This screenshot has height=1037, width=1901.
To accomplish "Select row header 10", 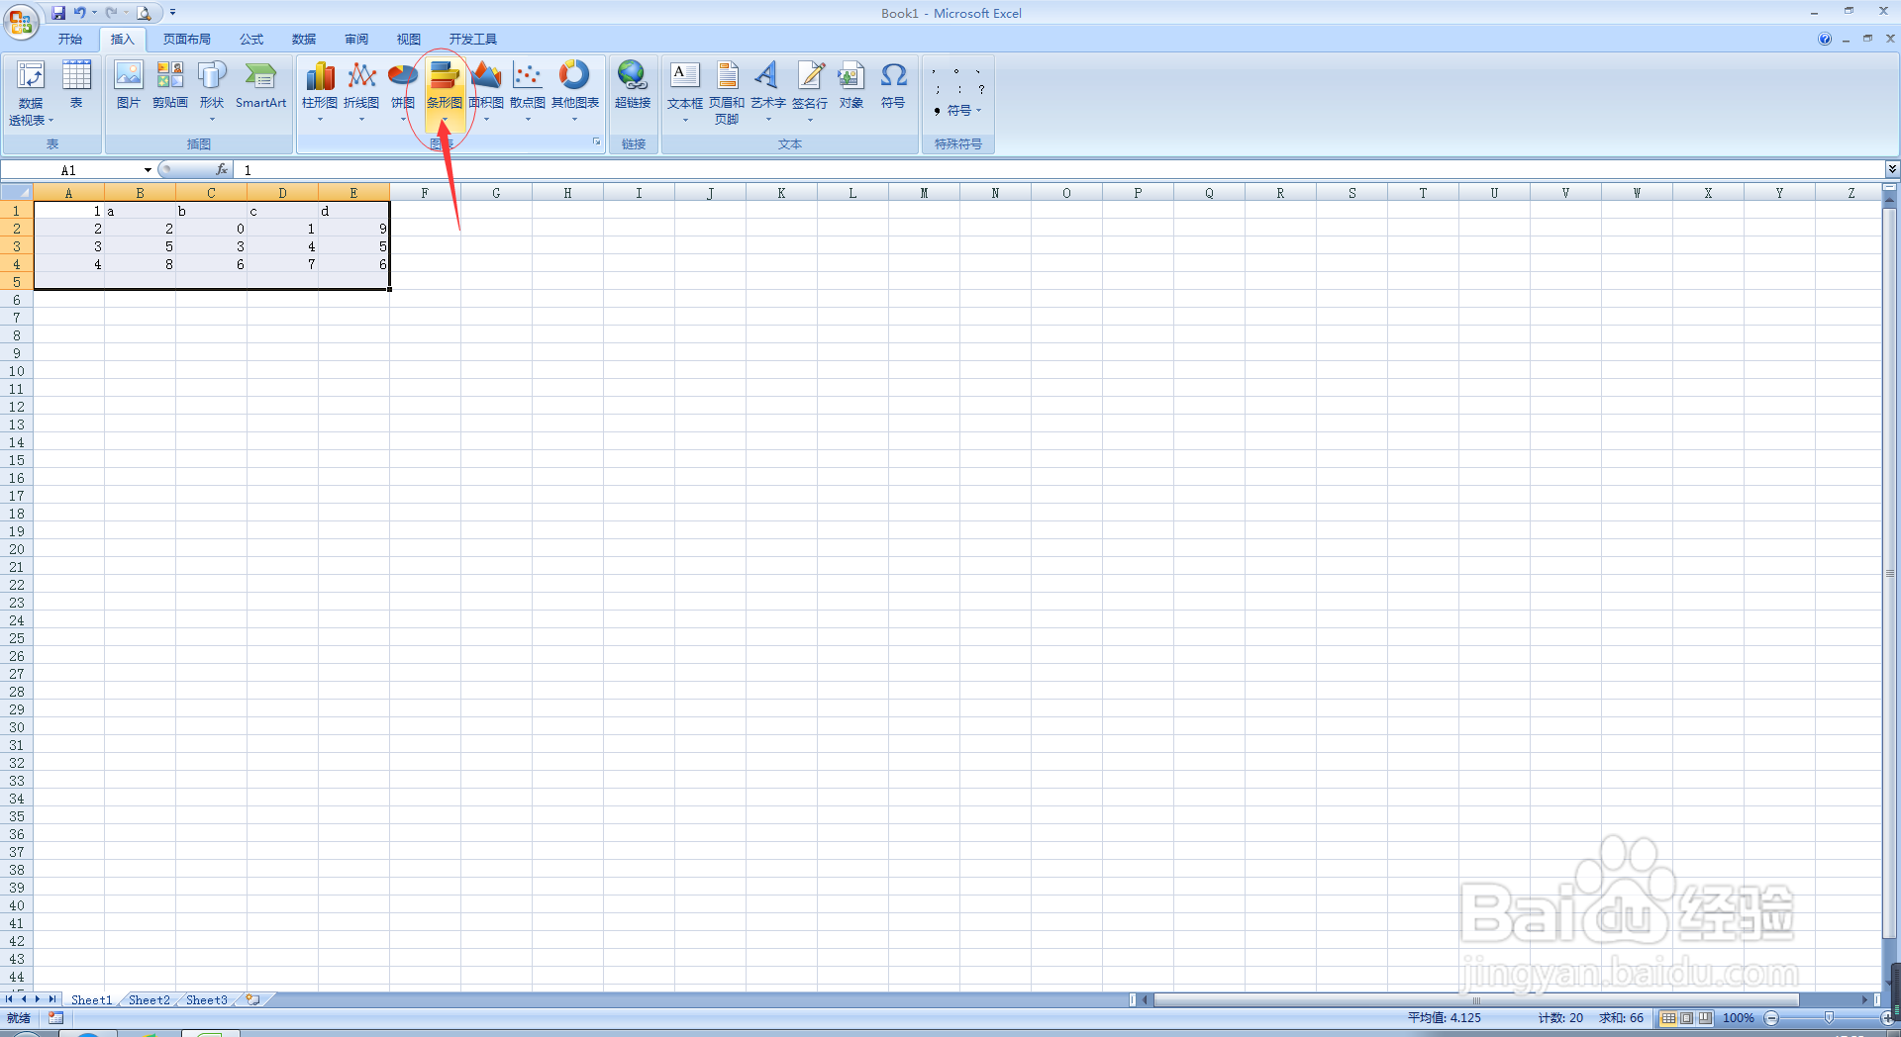I will [17, 371].
